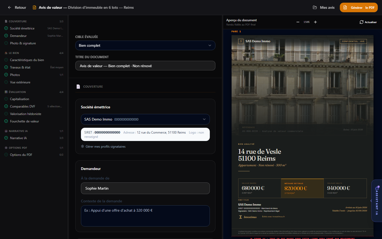Click the gear icon for Gérer mes profils signataires
The image size is (382, 239).
83,146
